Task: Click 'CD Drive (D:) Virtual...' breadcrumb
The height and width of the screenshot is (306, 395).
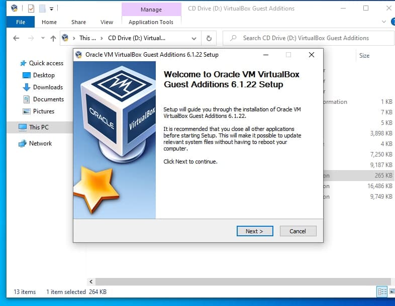Action: point(137,38)
